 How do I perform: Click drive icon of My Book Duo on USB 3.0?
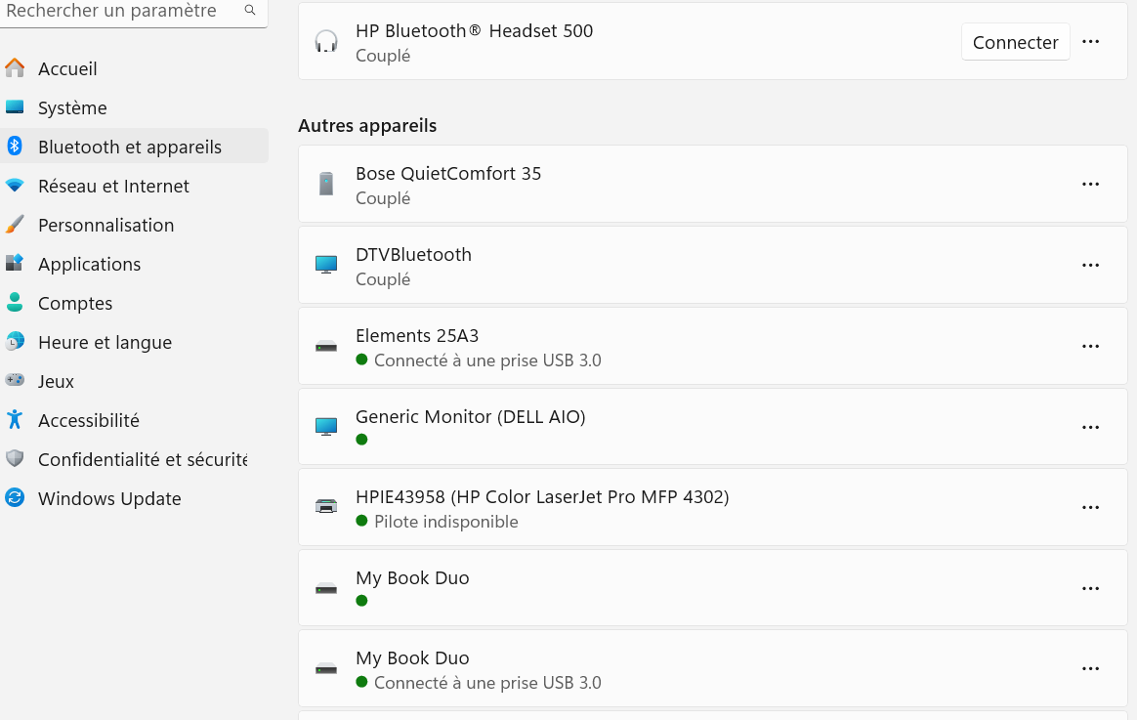pyautogui.click(x=326, y=668)
